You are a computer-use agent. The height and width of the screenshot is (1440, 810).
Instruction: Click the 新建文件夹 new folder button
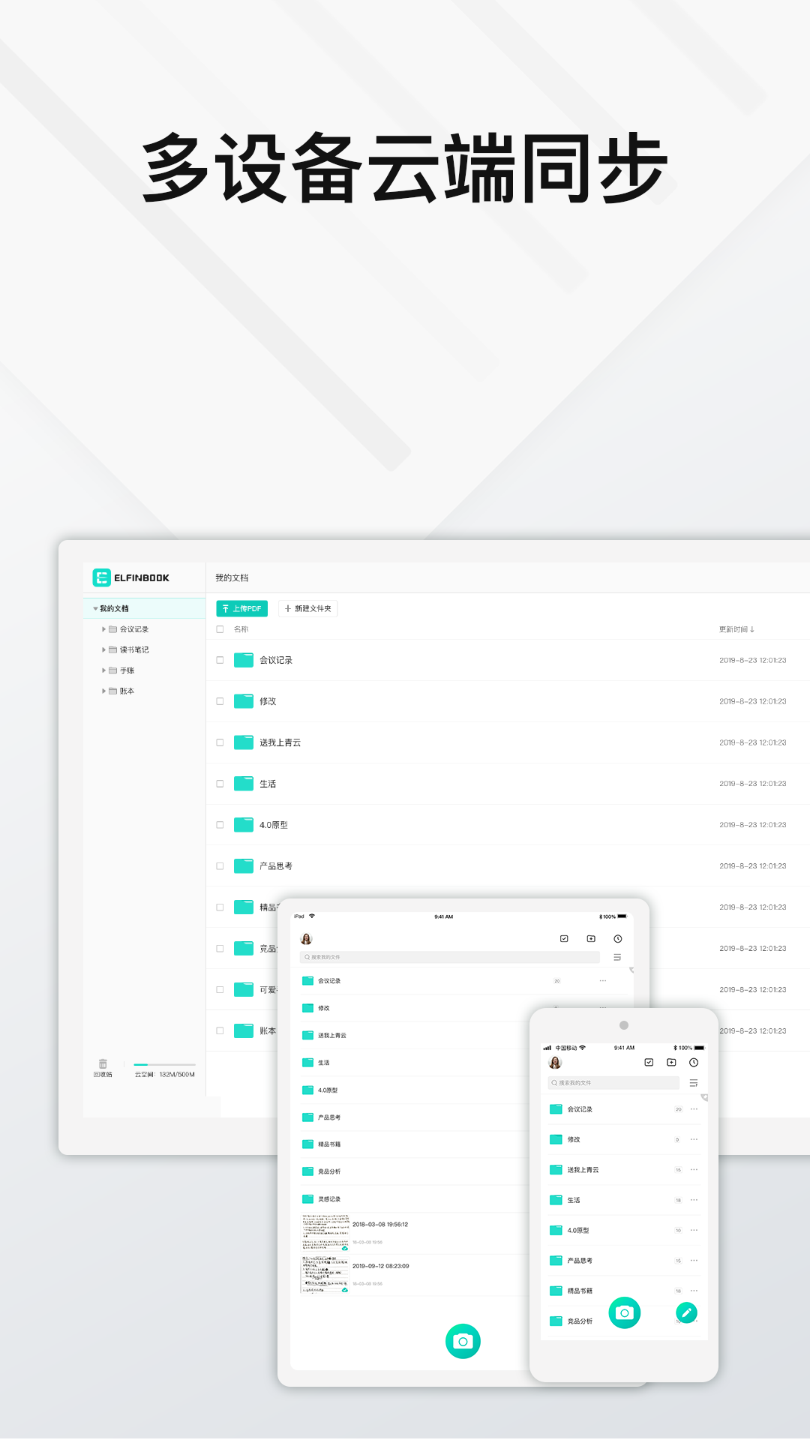(307, 608)
